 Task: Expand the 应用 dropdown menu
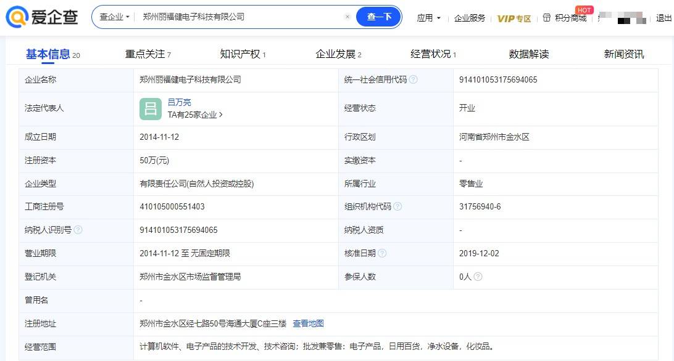point(429,18)
